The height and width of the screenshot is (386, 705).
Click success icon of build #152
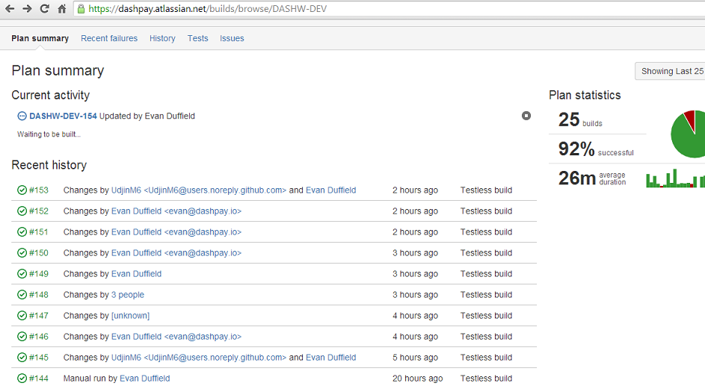click(22, 211)
